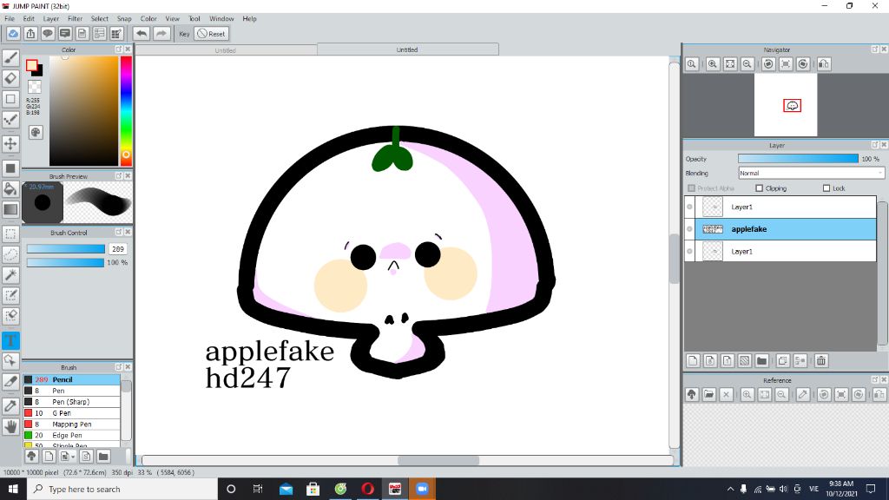Activate the Text tool
This screenshot has height=500, width=889.
10,340
